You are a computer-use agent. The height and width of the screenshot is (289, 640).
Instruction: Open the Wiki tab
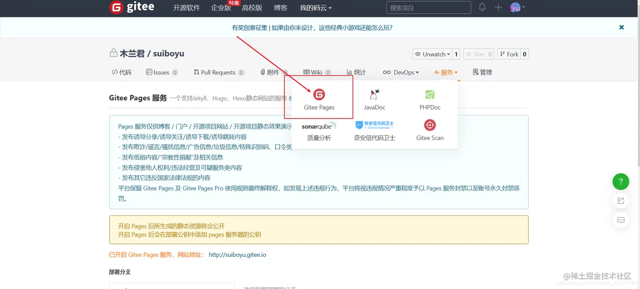pos(317,72)
